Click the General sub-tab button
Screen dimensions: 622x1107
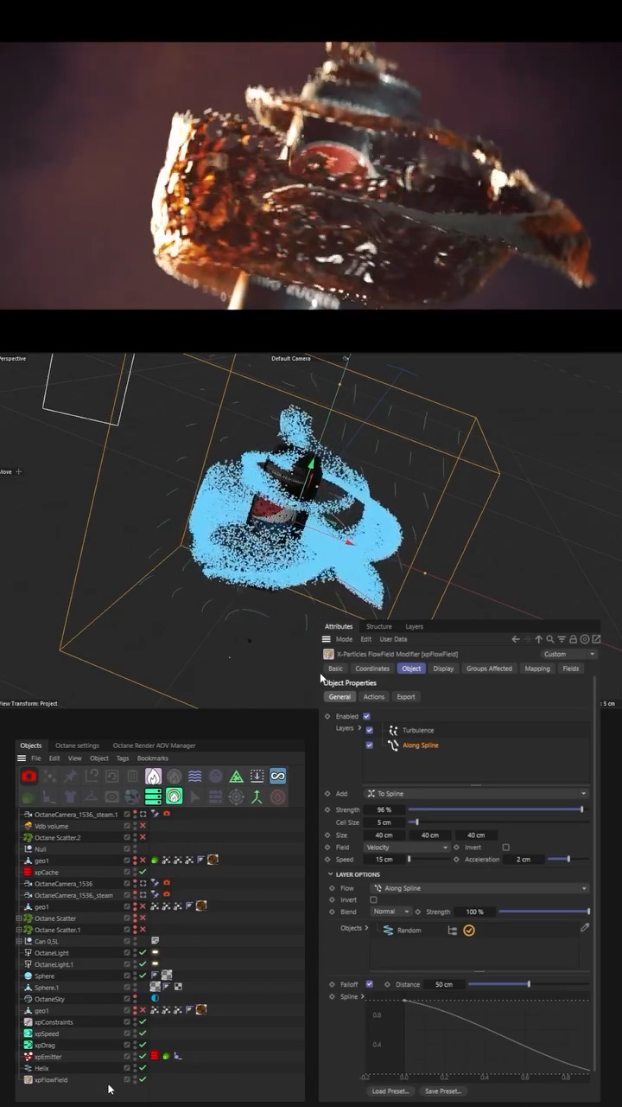pyautogui.click(x=340, y=696)
